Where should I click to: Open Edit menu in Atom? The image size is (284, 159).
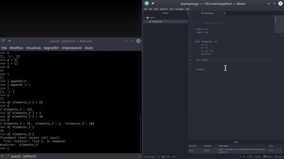150,9
